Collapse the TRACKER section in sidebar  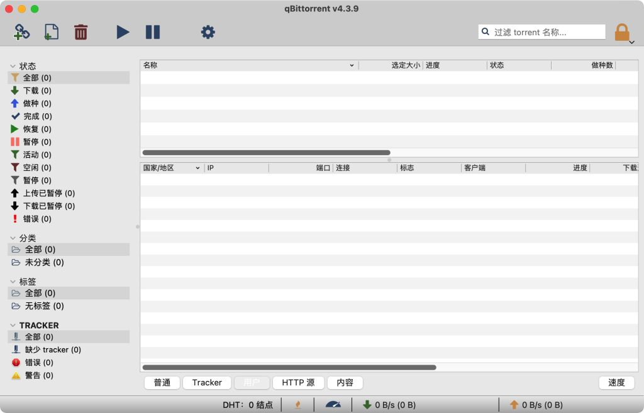(x=13, y=326)
